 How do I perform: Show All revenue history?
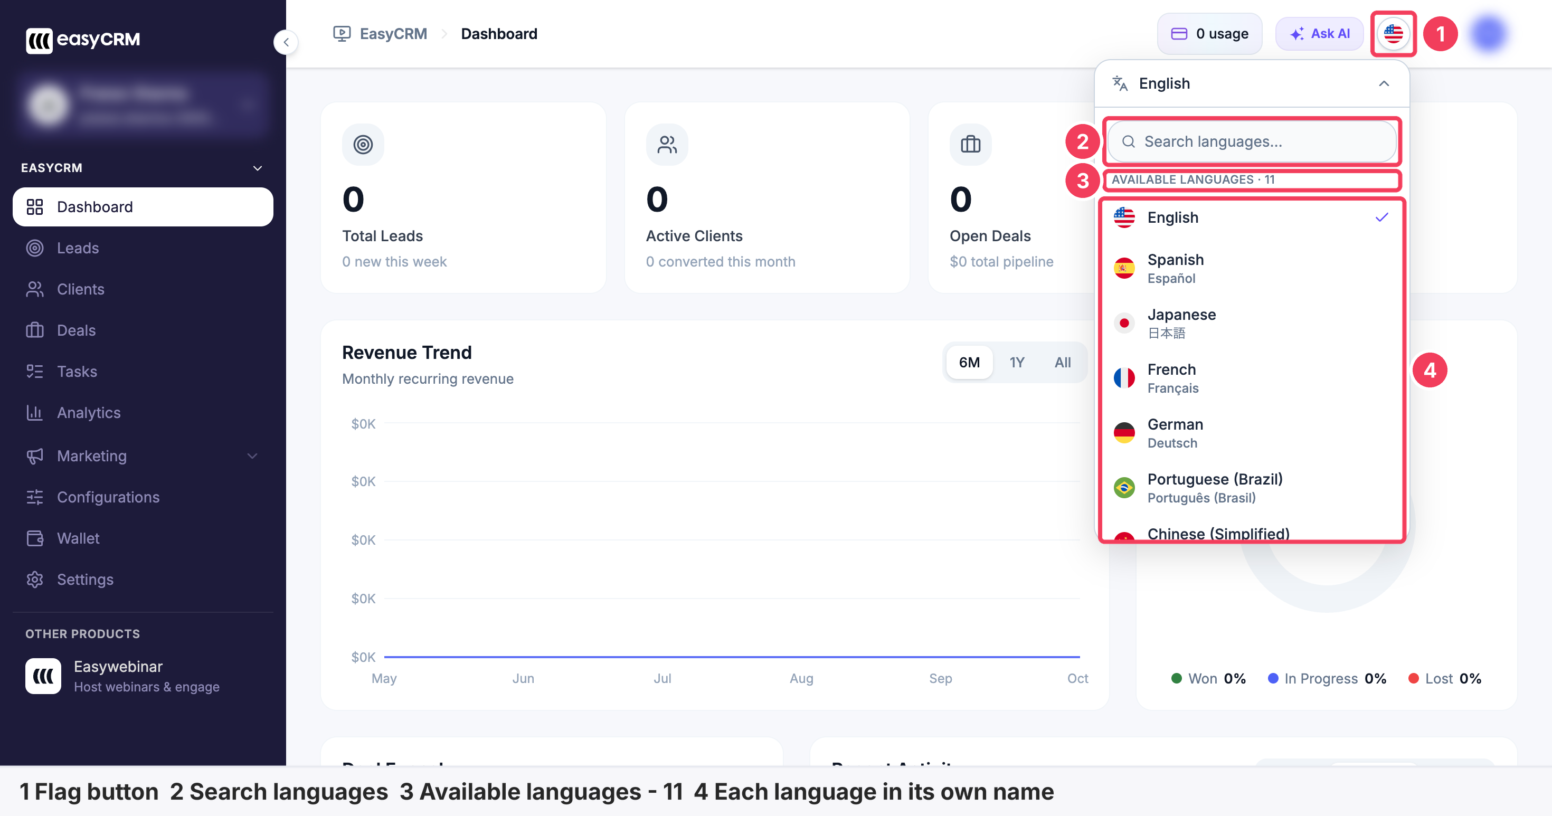(x=1062, y=363)
